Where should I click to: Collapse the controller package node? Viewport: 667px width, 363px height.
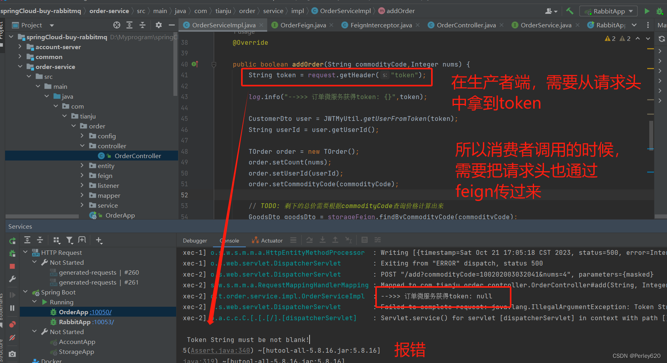tap(82, 146)
